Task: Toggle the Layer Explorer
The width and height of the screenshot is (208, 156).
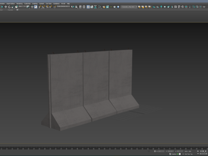Action: click(x=84, y=7)
